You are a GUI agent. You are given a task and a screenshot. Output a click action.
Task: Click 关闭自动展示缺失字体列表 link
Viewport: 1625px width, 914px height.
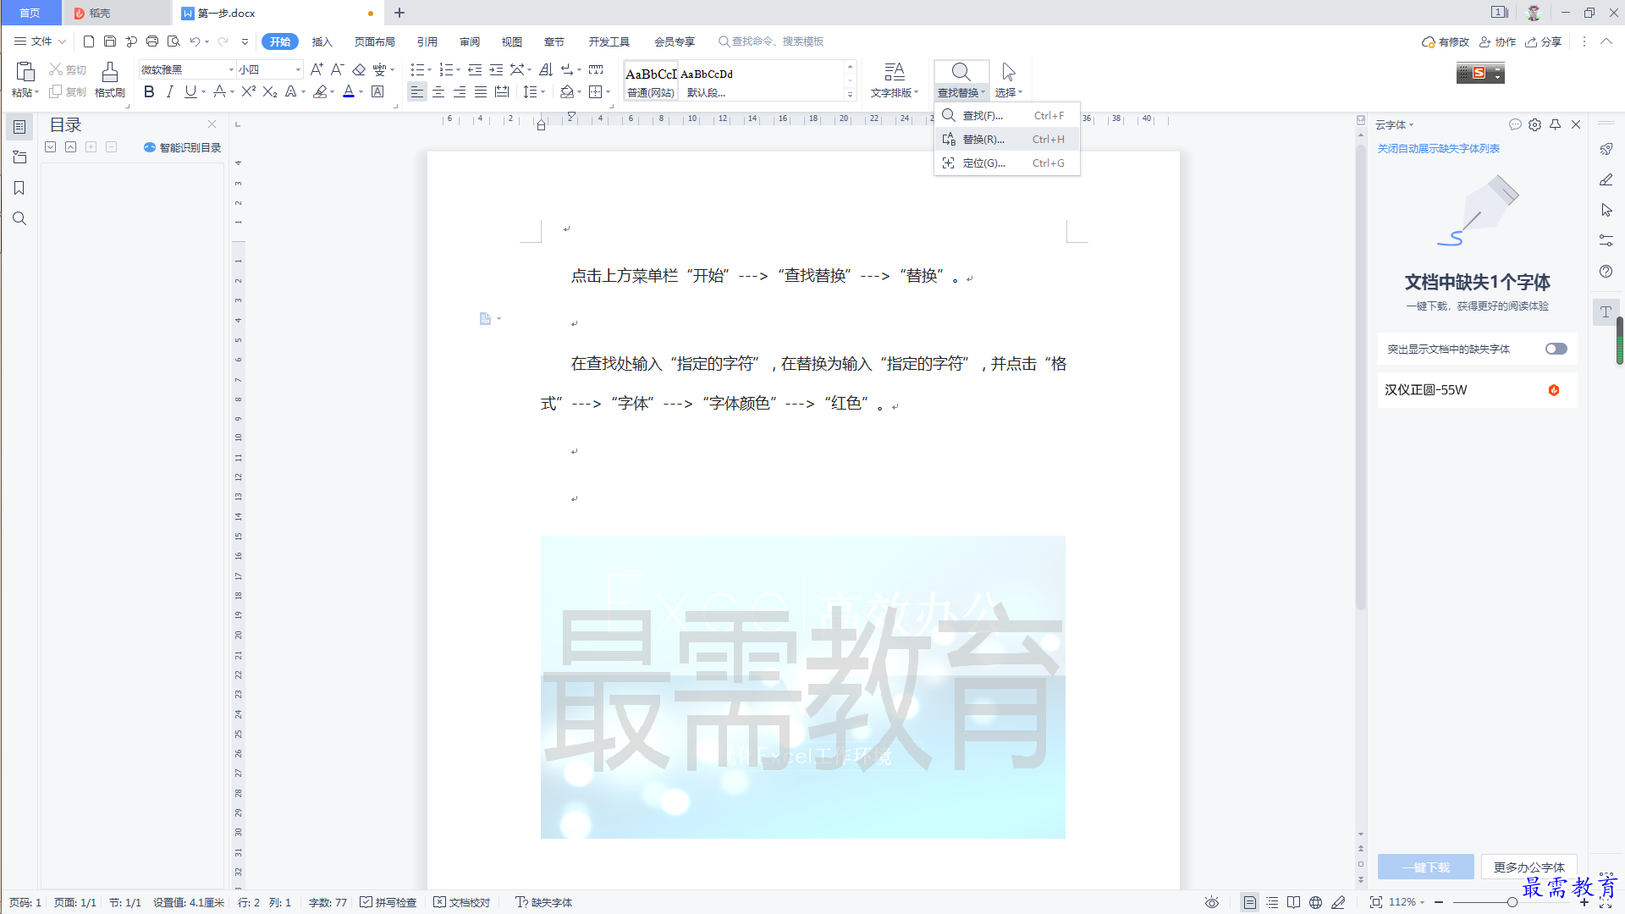[1438, 149]
